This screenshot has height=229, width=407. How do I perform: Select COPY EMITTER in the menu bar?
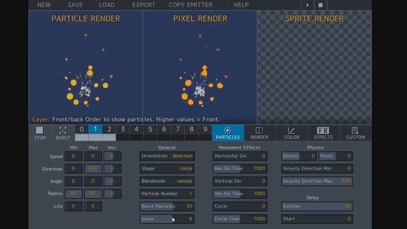click(x=191, y=4)
